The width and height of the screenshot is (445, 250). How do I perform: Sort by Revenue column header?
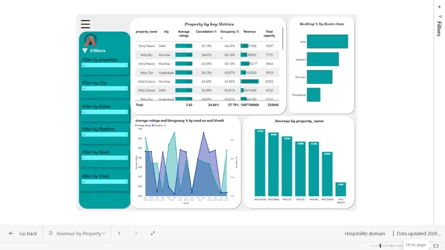(x=249, y=31)
